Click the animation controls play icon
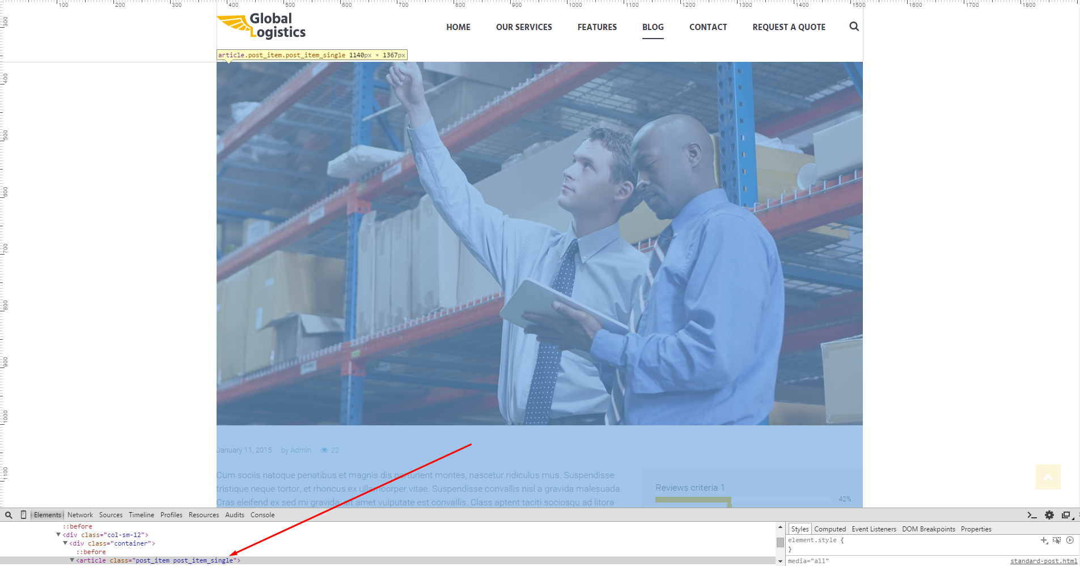The height and width of the screenshot is (566, 1080). tap(1070, 540)
